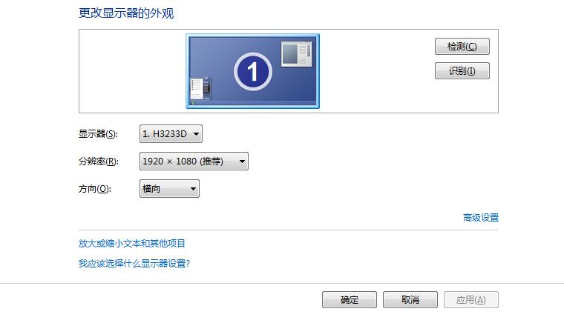Click mini window icon at preview's upper right

pyautogui.click(x=297, y=54)
